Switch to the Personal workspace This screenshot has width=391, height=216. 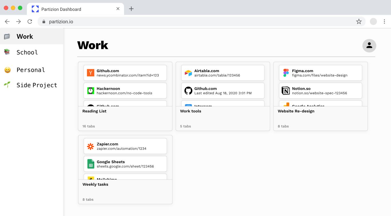31,70
